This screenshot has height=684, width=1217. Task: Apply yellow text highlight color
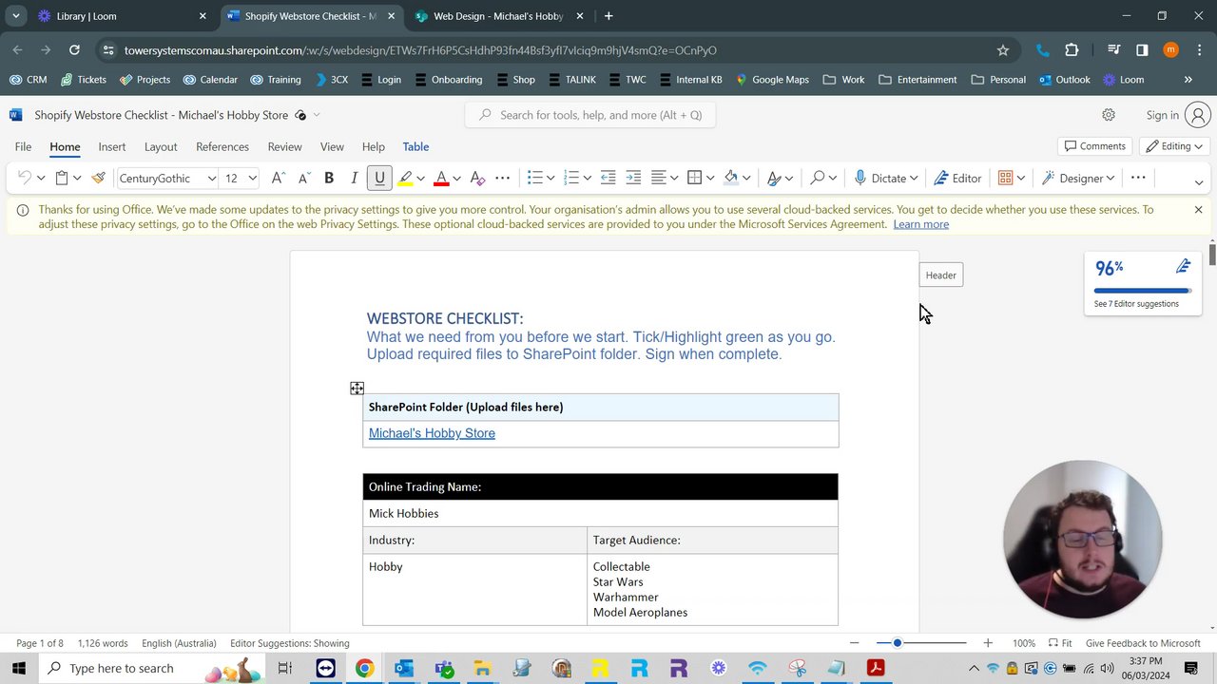[x=406, y=178]
